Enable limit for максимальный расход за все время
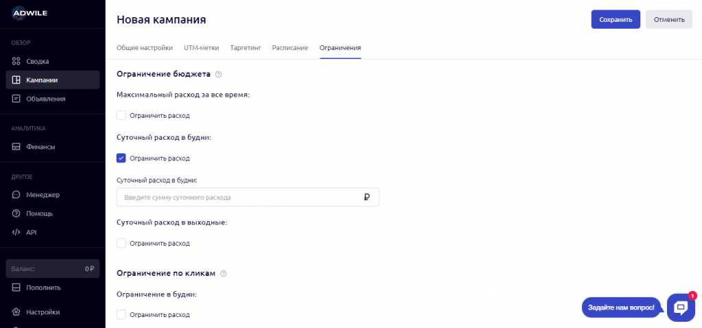702x328 pixels. point(121,116)
